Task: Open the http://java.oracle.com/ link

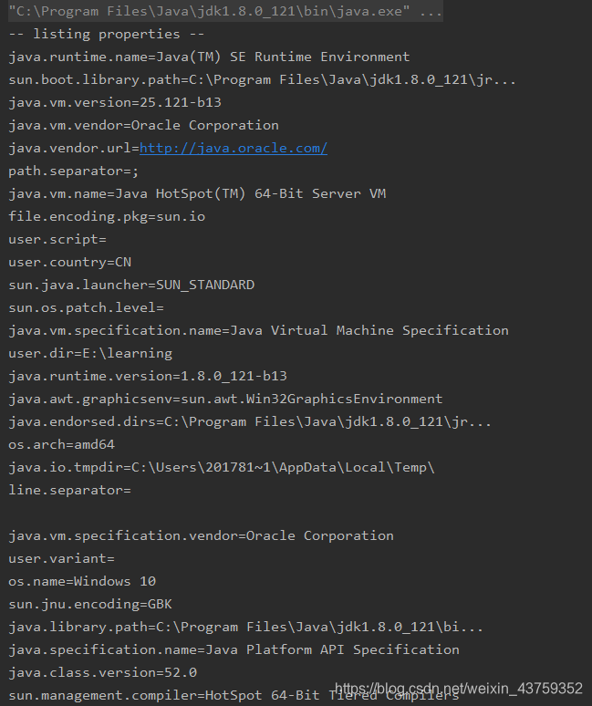Action: pos(233,148)
